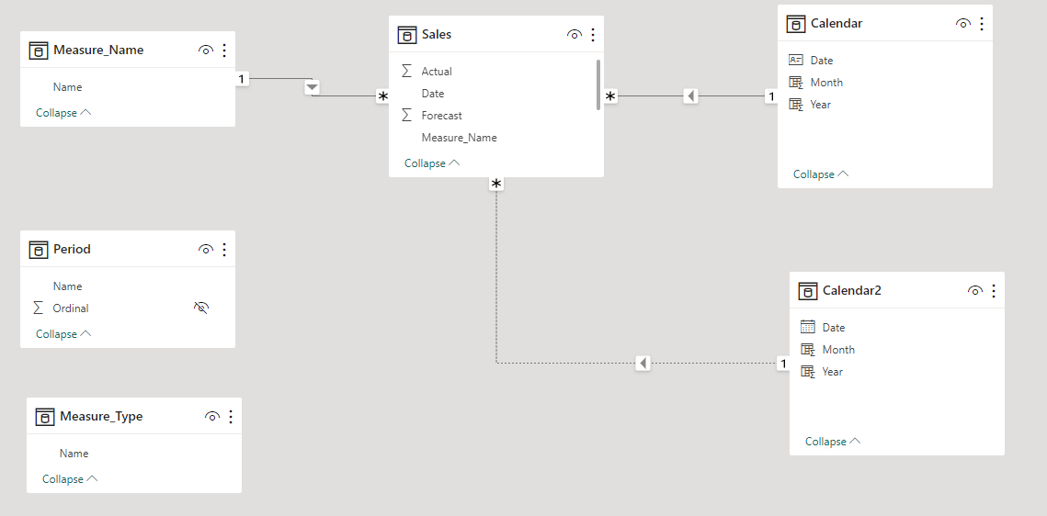Viewport: 1047px width, 516px height.
Task: Open Calendar2 table more options menu
Action: [994, 291]
